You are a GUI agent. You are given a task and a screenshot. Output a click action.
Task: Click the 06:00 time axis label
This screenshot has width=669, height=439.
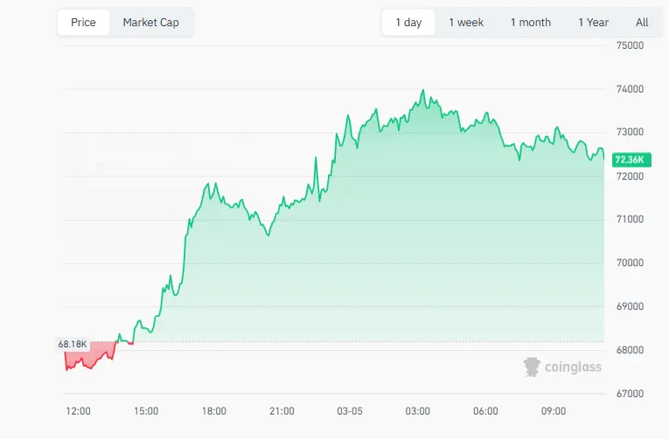click(485, 411)
